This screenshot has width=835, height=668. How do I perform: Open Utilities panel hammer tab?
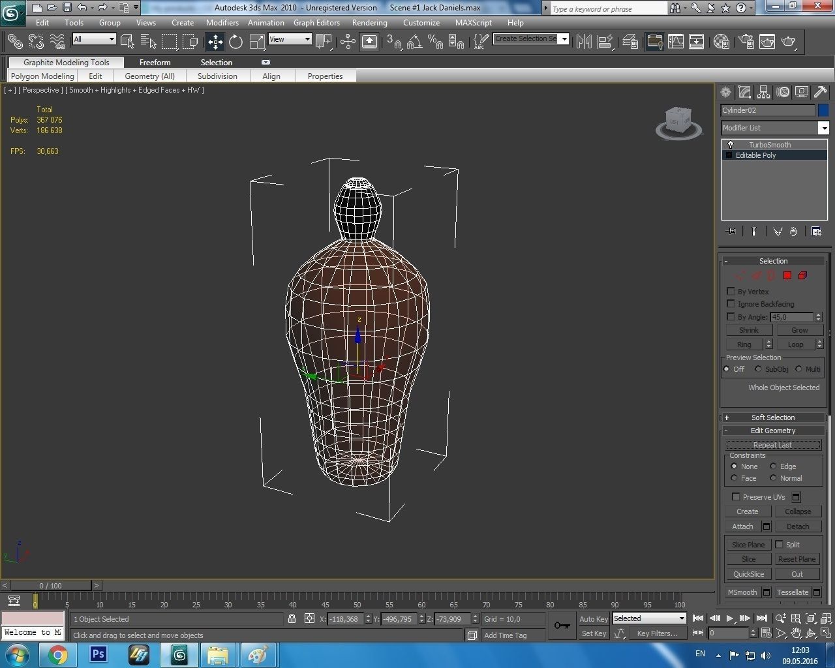(821, 92)
